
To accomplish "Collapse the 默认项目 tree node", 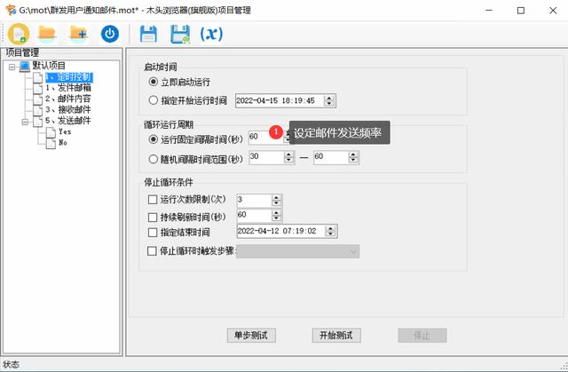I will (x=12, y=67).
